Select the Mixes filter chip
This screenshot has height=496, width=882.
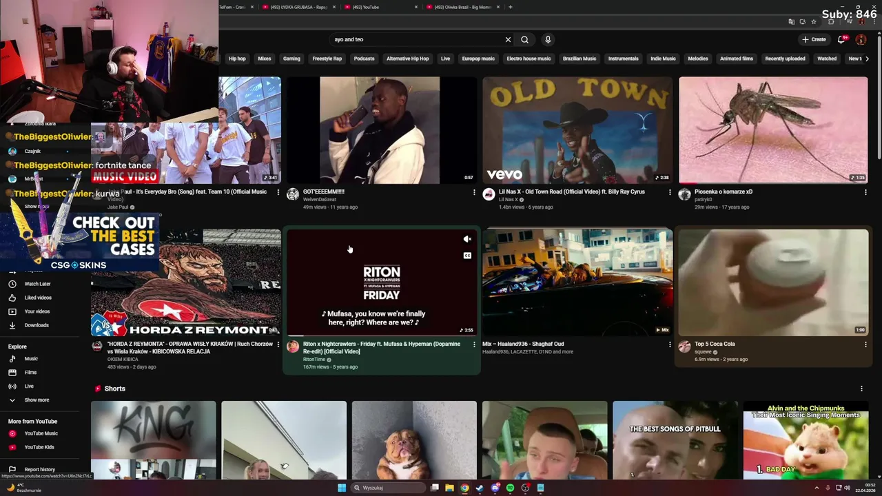point(264,59)
